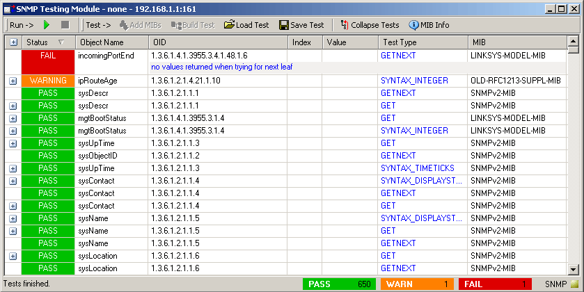Screen dimensions: 584x292
Task: Expand the first sysContact test row
Action: point(13,181)
